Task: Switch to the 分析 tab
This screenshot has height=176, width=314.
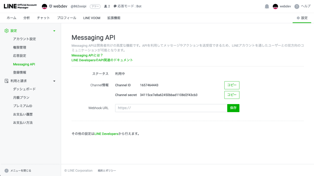Action: click(27, 18)
